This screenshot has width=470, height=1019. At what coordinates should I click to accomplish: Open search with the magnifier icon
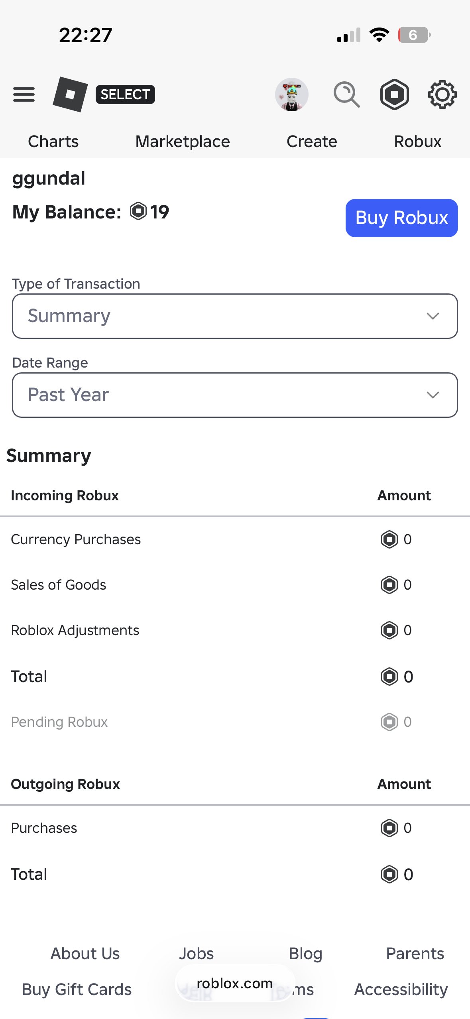click(346, 94)
